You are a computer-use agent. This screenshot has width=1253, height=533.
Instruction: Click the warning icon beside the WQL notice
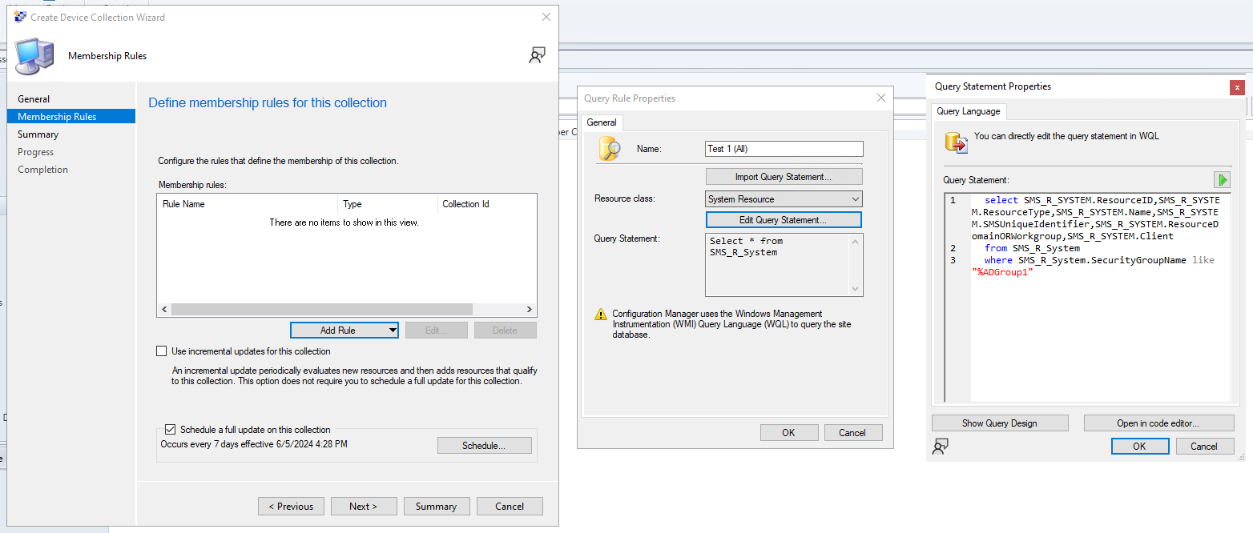(601, 315)
